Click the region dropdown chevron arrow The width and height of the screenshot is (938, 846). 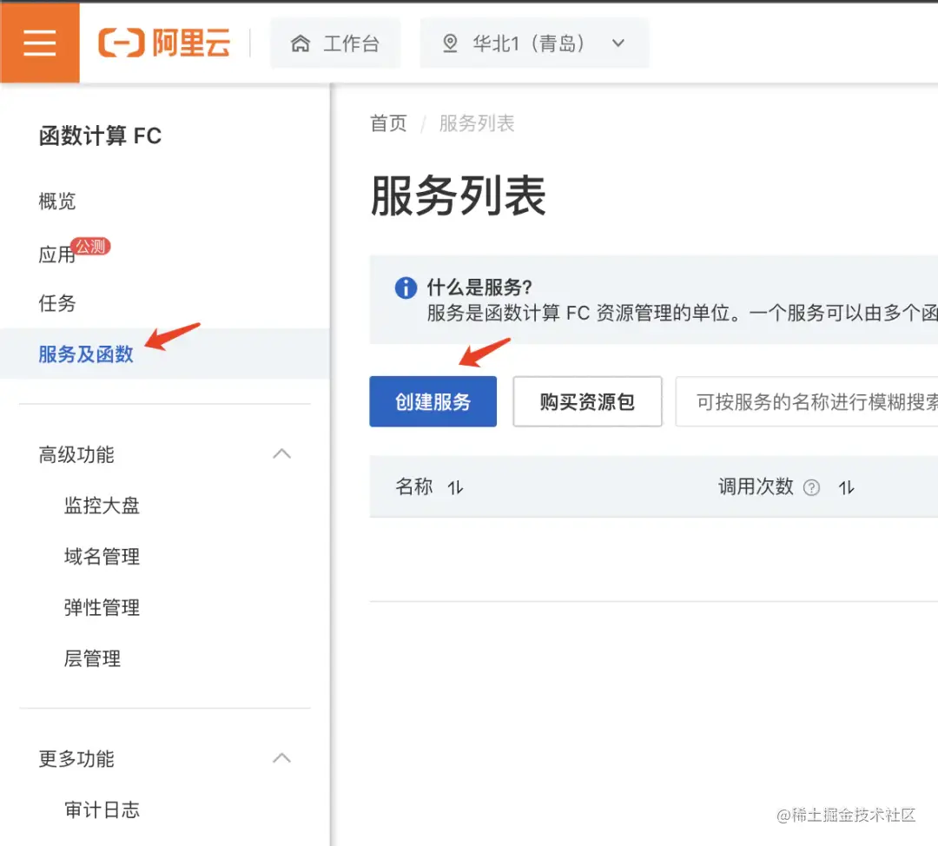coord(618,43)
